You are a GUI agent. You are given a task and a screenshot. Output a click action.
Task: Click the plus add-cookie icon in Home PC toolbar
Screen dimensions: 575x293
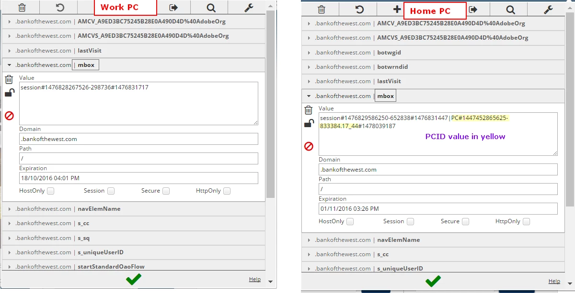tap(397, 10)
